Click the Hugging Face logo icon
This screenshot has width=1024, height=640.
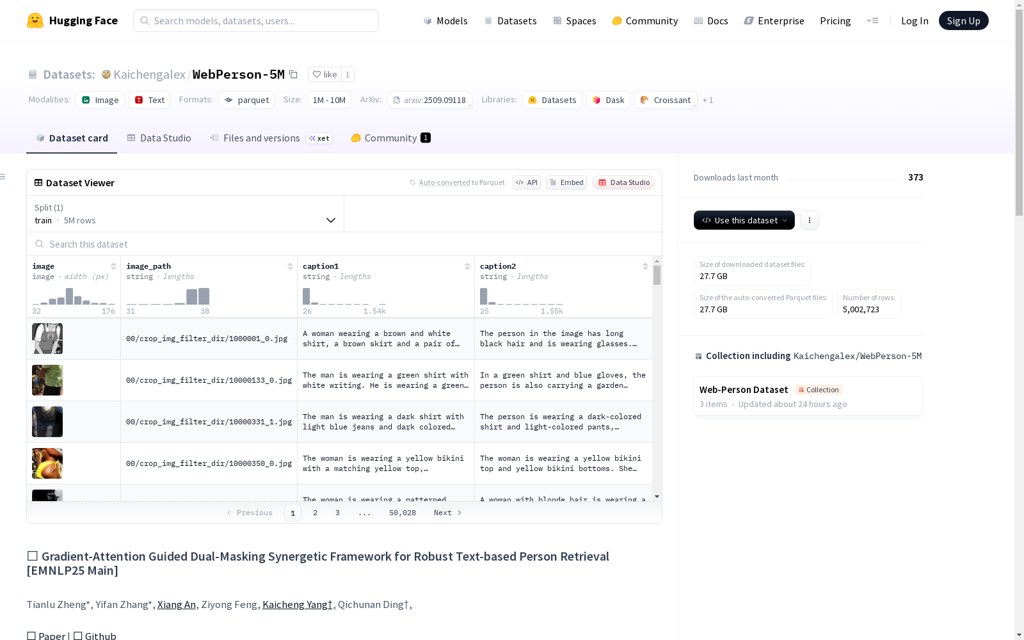(x=35, y=20)
